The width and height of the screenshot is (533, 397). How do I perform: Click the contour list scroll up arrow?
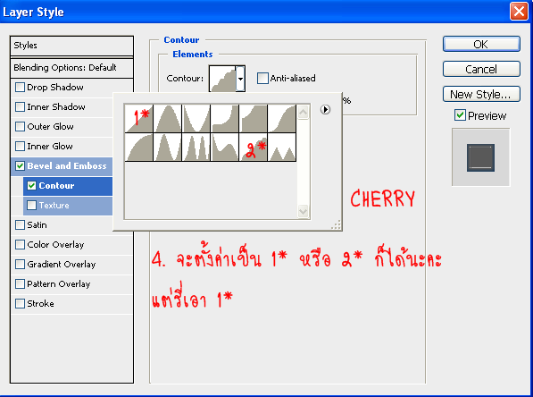(x=303, y=112)
